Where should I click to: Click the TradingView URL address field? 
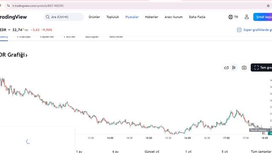coord(38,6)
